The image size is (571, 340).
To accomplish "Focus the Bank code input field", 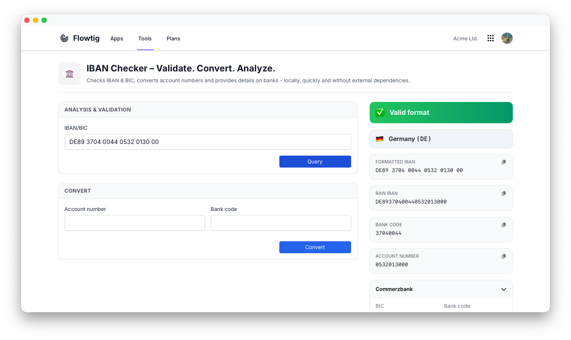I will [281, 223].
